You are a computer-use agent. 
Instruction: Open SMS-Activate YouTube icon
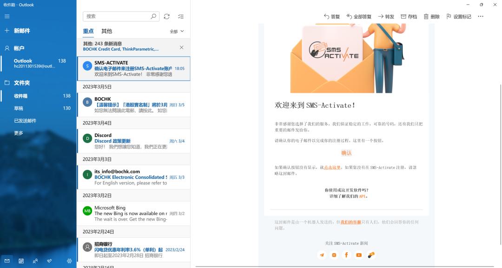click(x=358, y=255)
